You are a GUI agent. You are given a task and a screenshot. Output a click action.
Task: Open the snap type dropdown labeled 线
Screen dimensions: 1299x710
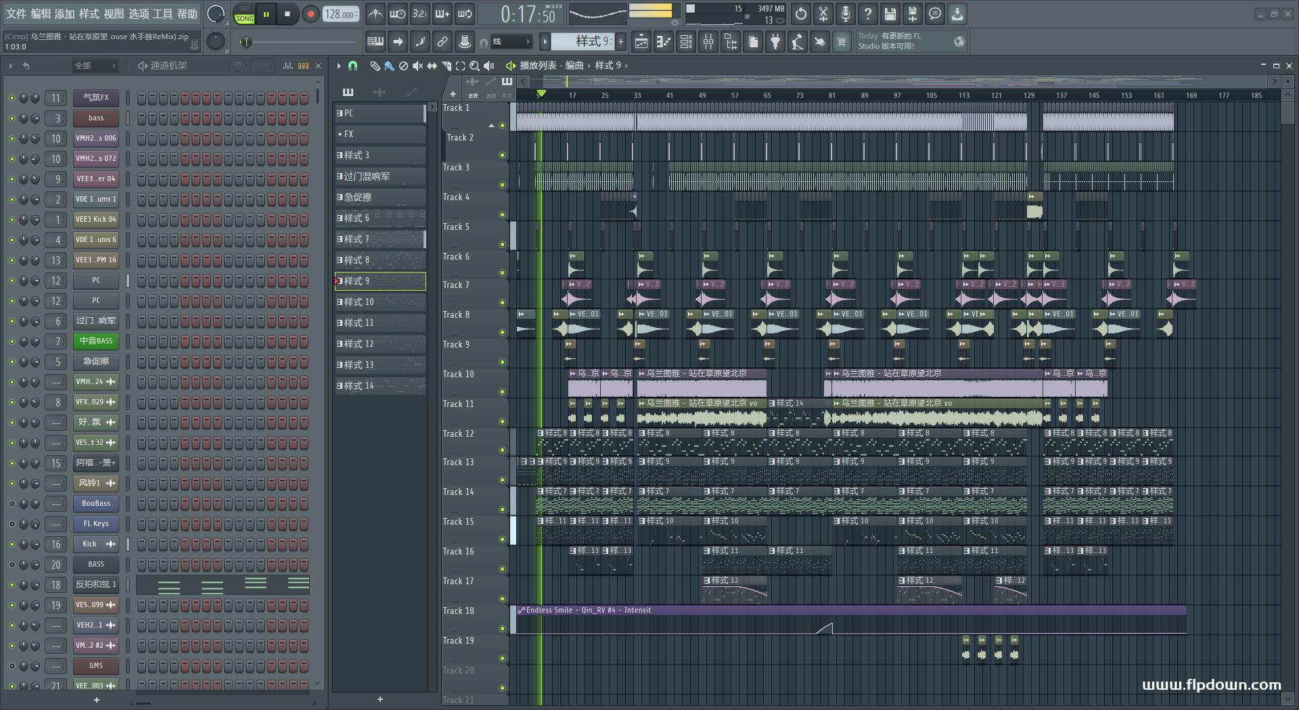pos(511,42)
